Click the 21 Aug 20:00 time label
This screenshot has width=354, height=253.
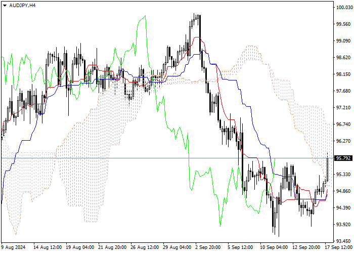point(112,247)
